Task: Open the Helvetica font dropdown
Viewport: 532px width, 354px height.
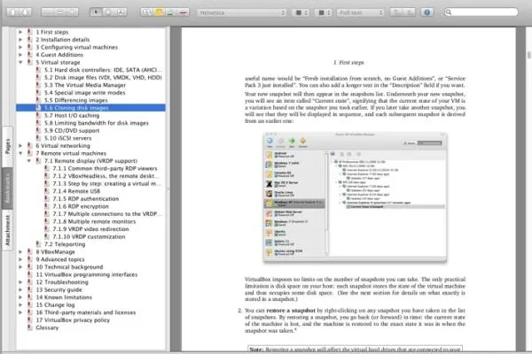Action: click(242, 12)
